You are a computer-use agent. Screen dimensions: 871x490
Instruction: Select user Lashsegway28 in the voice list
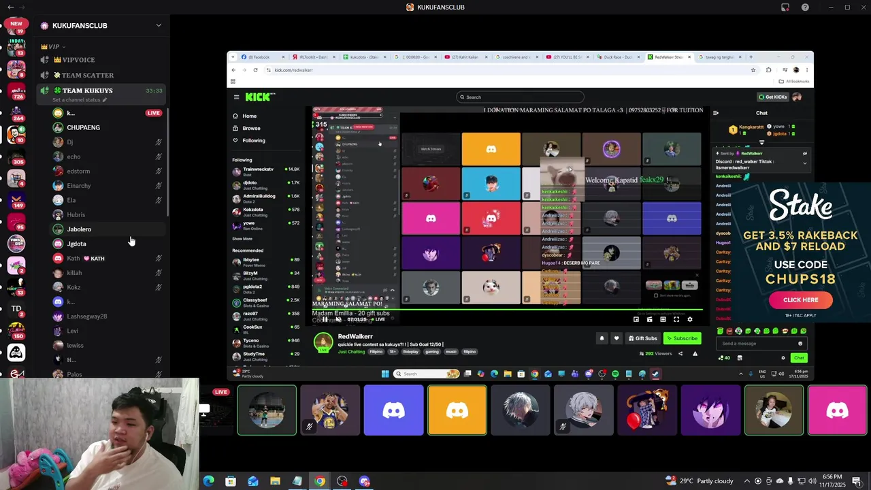tap(87, 316)
